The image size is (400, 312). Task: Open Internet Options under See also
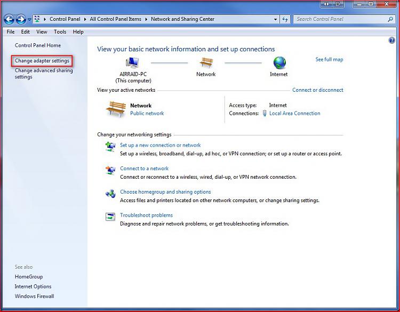click(33, 286)
